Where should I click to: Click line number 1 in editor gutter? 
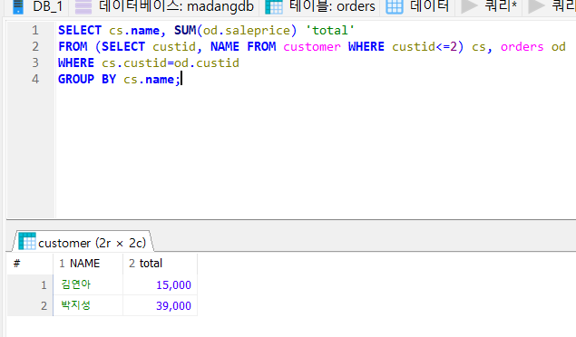coord(34,30)
